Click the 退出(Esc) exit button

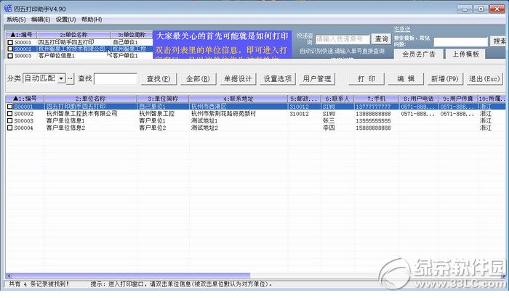[484, 78]
